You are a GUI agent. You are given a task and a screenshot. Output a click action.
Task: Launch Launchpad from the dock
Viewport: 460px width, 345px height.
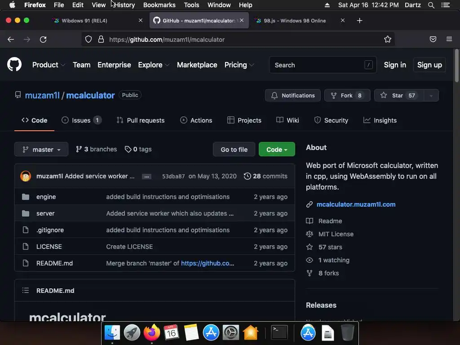(132, 332)
